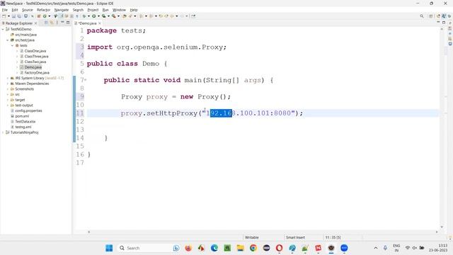
Task: Click the External Tools toolbar icon
Action: pos(114,16)
